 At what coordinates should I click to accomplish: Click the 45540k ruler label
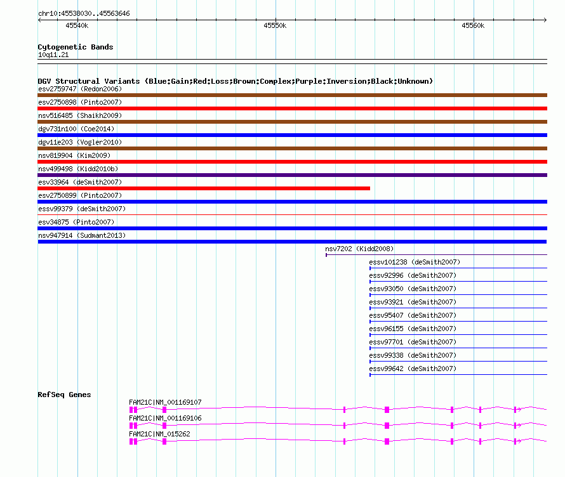pyautogui.click(x=77, y=25)
